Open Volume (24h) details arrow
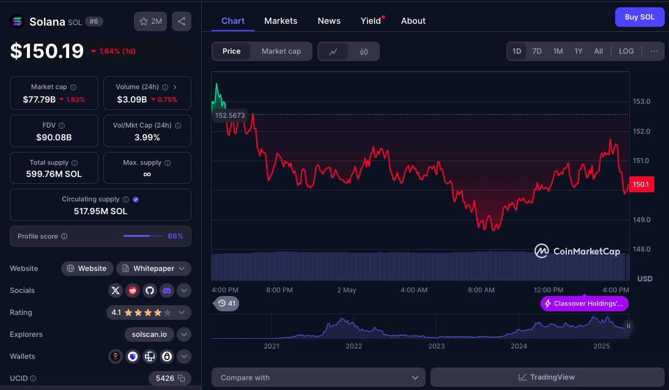Image resolution: width=669 pixels, height=390 pixels. (175, 87)
